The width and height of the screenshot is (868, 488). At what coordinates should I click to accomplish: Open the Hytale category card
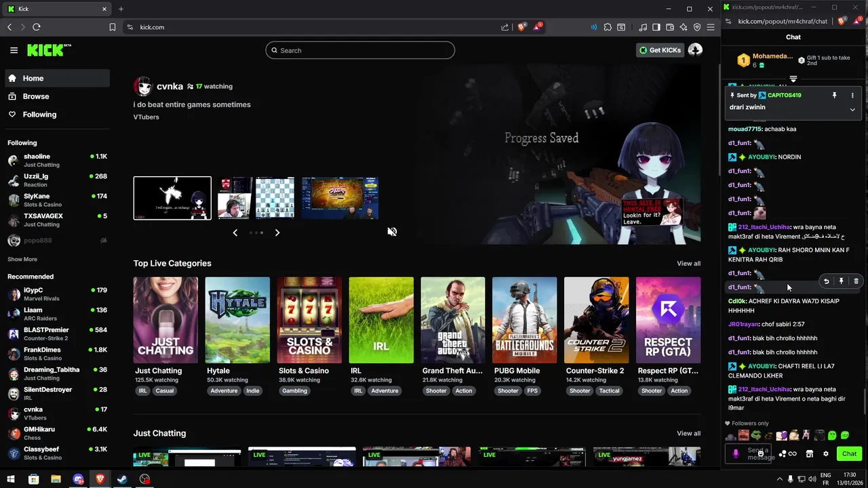(237, 320)
